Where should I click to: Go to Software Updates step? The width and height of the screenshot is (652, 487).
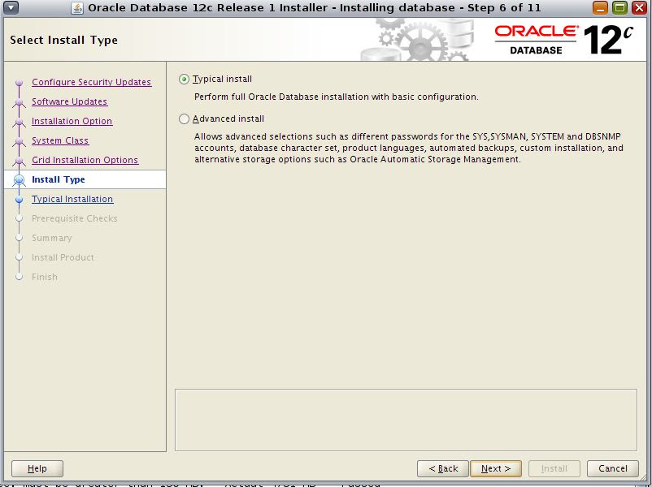coord(69,101)
